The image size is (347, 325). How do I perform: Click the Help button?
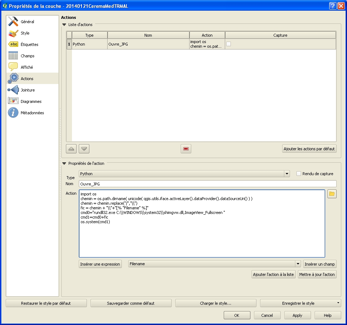[327, 315]
